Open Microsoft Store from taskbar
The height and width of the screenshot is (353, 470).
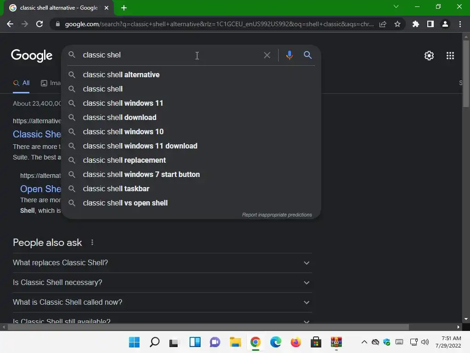point(316,342)
